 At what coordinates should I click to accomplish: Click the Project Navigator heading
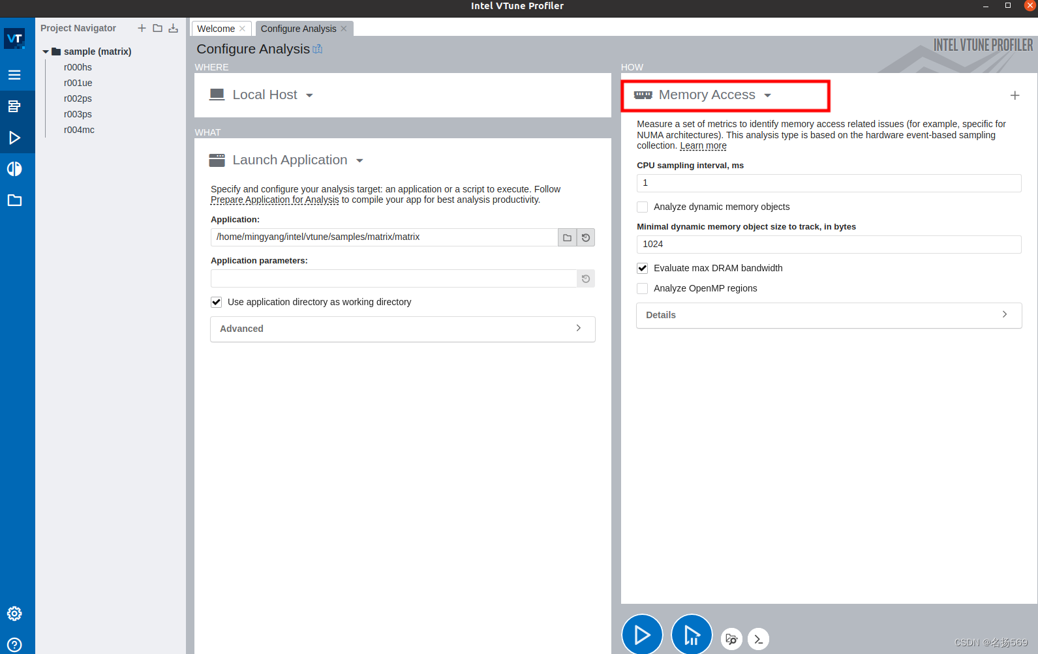(78, 28)
